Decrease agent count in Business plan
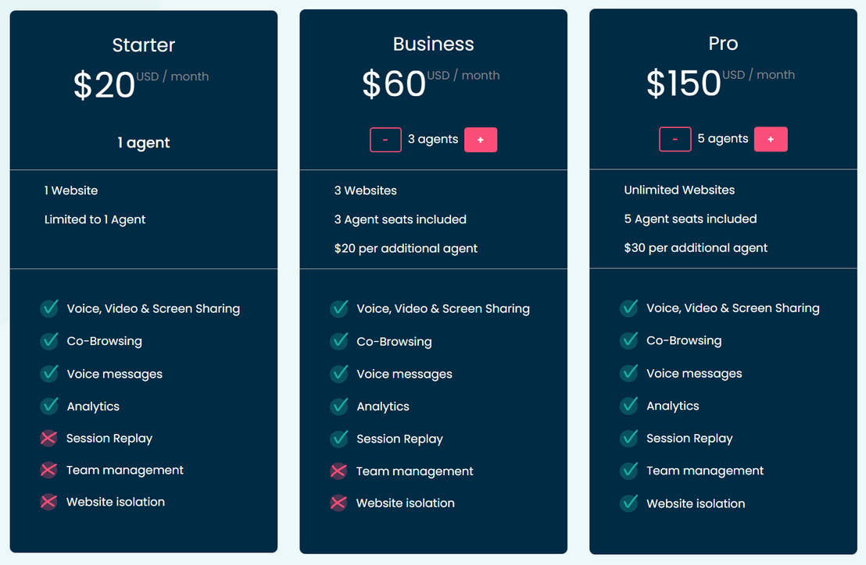This screenshot has height=565, width=866. tap(385, 140)
